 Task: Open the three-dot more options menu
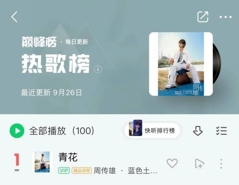point(225,17)
